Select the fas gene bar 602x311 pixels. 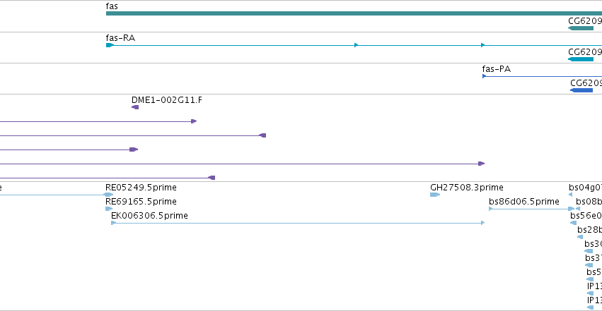[354, 13]
